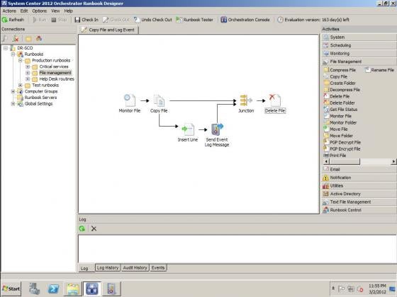
Task: Open the View menu
Action: [x=55, y=11]
